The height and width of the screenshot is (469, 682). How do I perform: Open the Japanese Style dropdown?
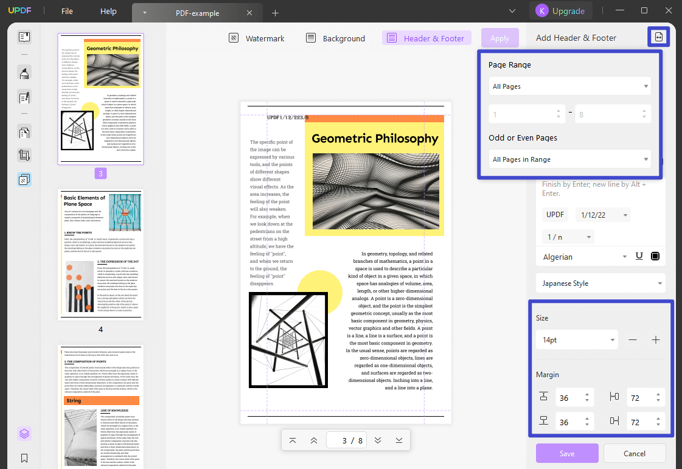click(600, 283)
